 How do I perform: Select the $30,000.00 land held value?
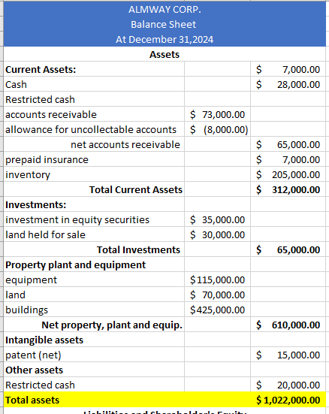[218, 234]
